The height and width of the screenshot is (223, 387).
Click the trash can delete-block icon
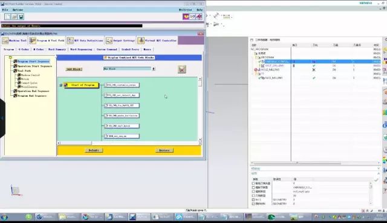point(182,69)
